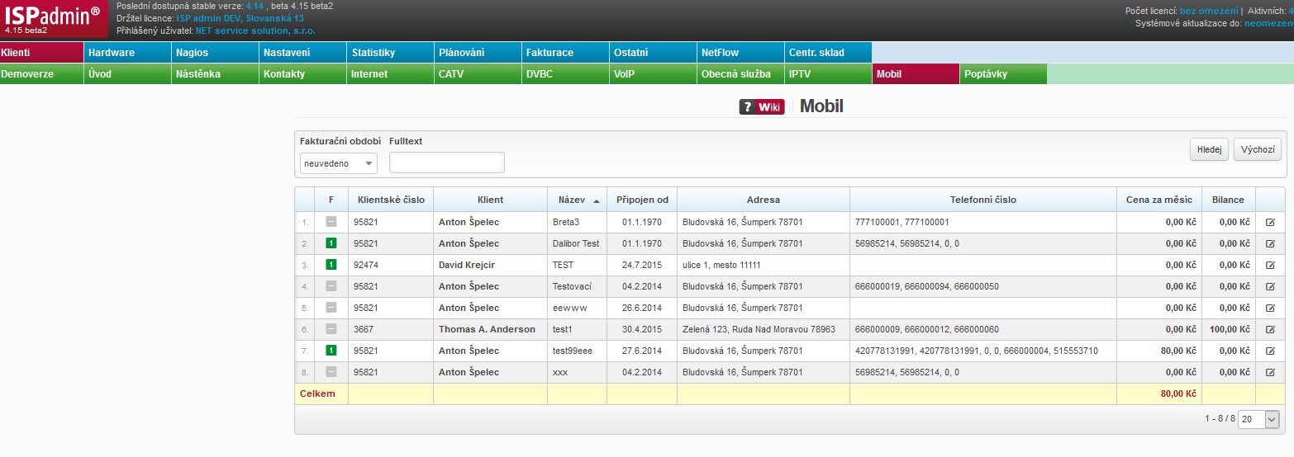Open the page size dropdown showing 20
The image size is (1294, 457).
[1258, 419]
